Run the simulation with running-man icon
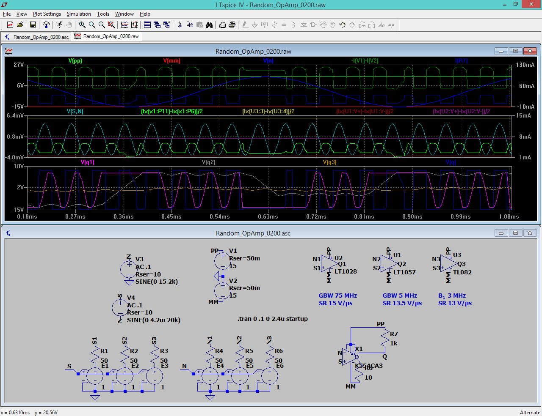Image resolution: width=542 pixels, height=416 pixels. tap(59, 25)
